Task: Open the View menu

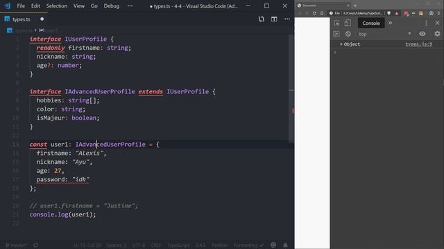Action: pyautogui.click(x=78, y=6)
